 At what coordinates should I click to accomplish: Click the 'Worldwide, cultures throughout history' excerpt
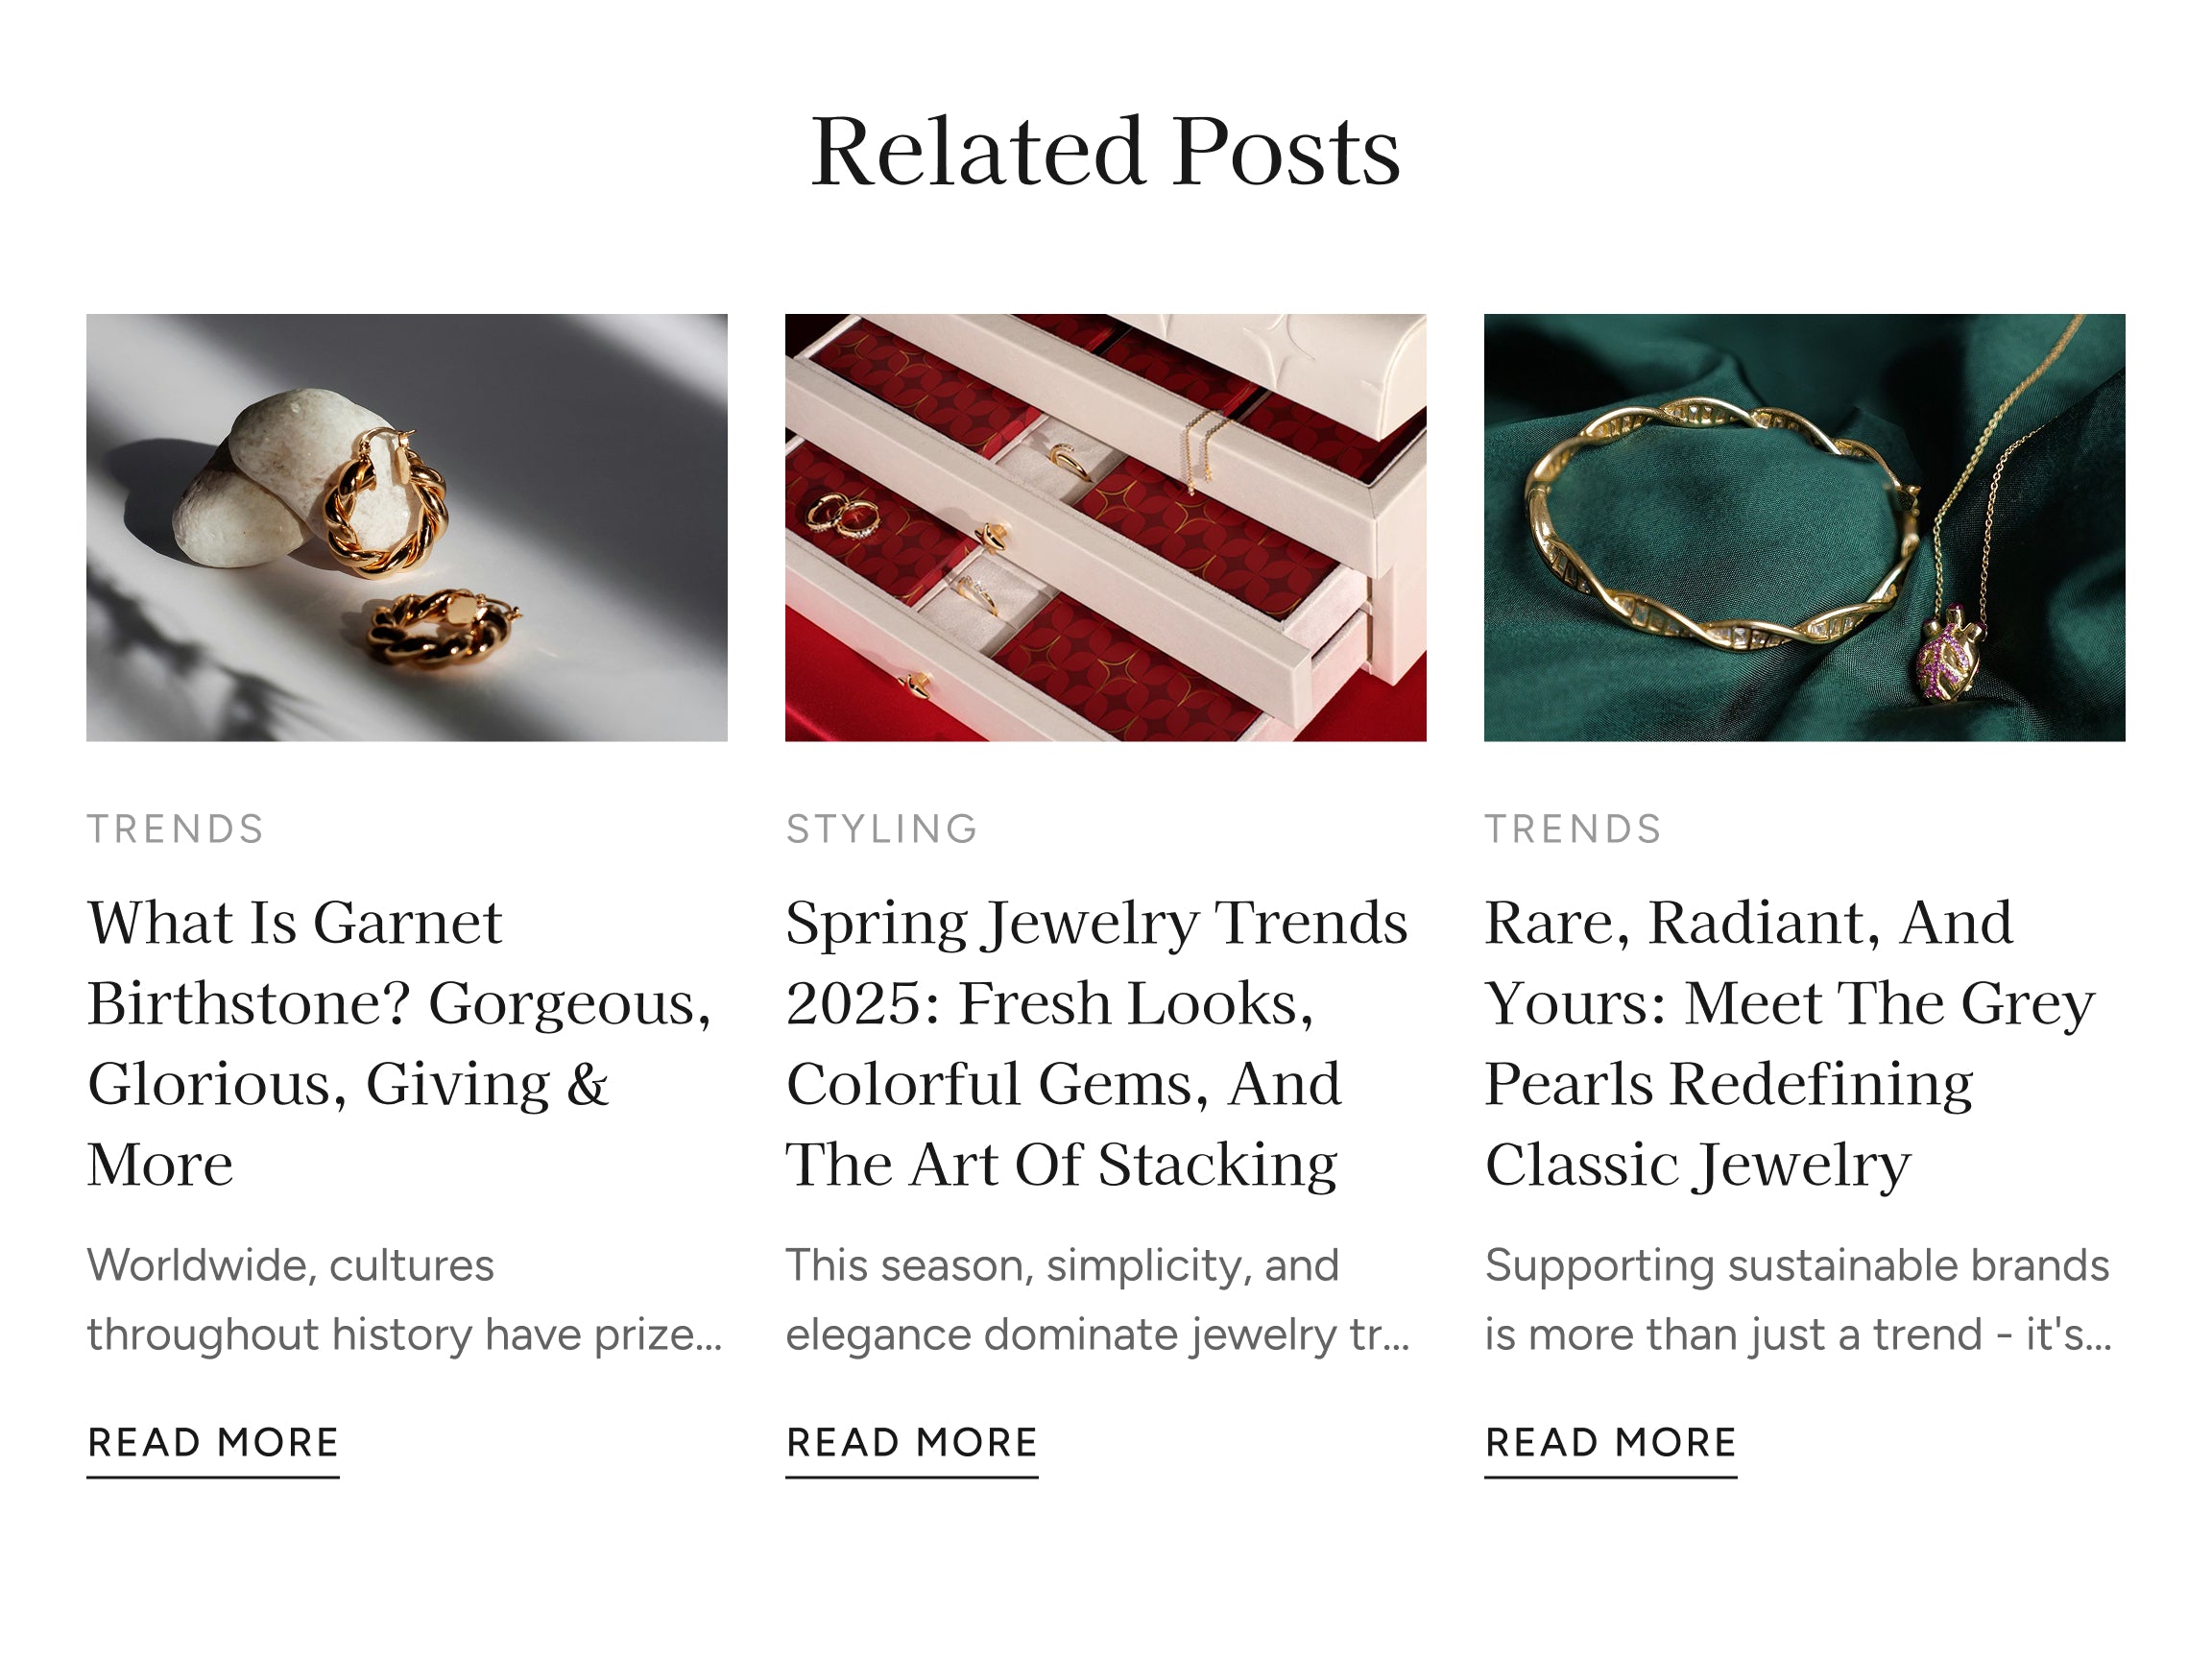[404, 1300]
